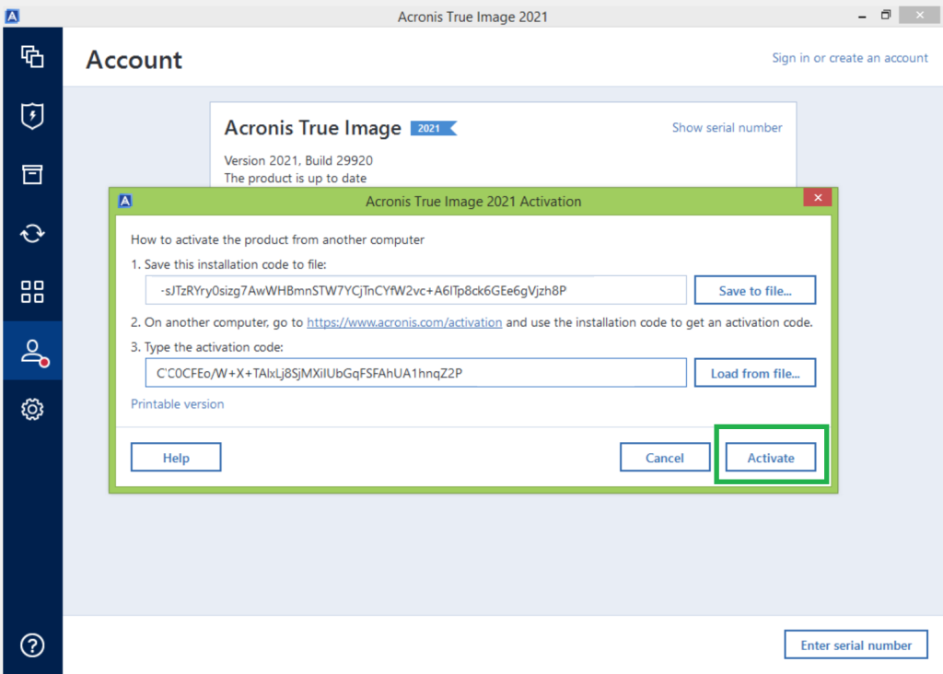Click 'Version 2021, Build 29920' text
The height and width of the screenshot is (674, 943).
coord(298,160)
